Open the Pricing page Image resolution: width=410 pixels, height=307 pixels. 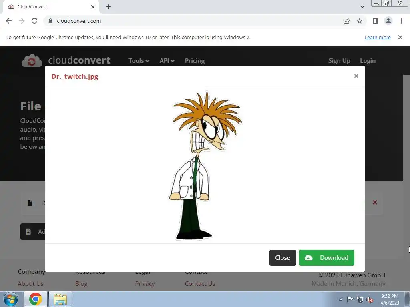coord(195,61)
